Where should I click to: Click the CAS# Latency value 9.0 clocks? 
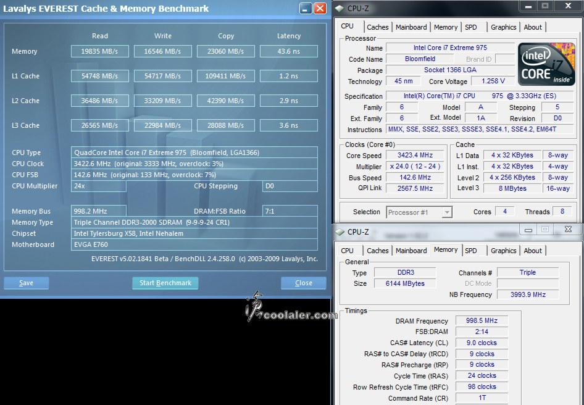[482, 343]
